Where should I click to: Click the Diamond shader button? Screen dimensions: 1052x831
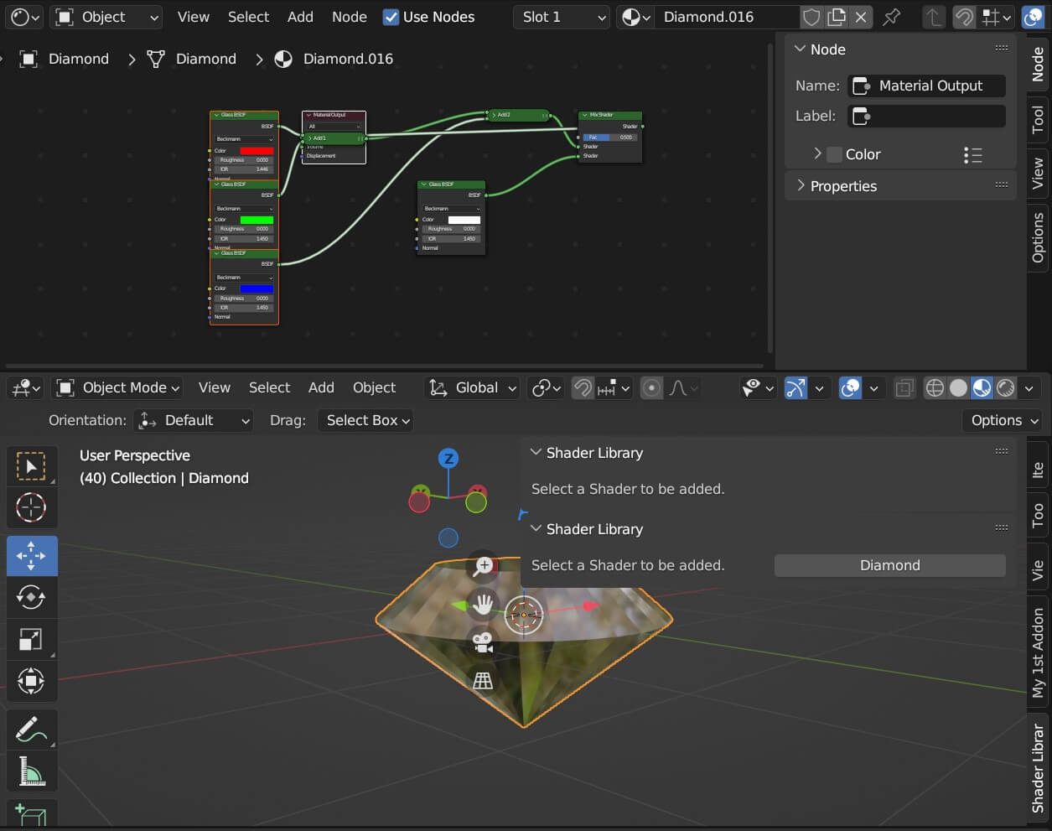889,565
